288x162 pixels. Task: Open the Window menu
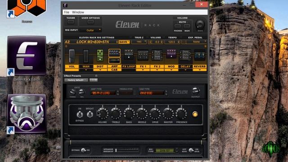coord(78,12)
